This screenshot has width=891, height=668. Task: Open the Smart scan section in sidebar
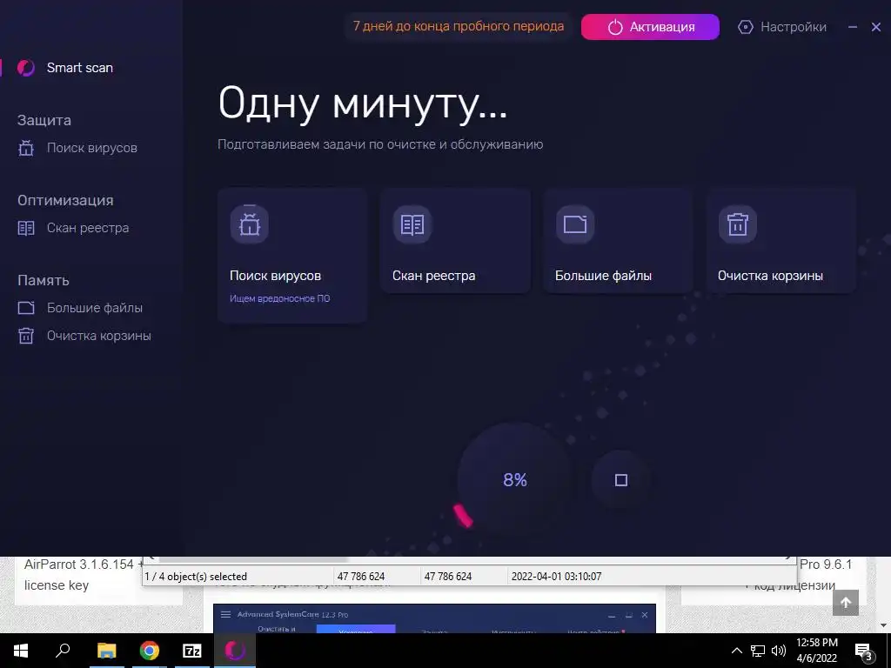79,68
